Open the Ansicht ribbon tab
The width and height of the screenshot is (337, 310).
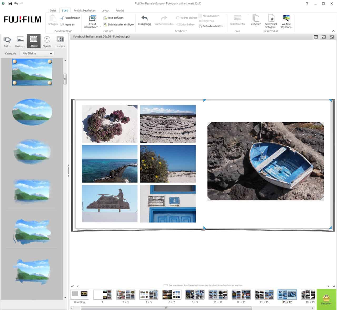(x=120, y=11)
